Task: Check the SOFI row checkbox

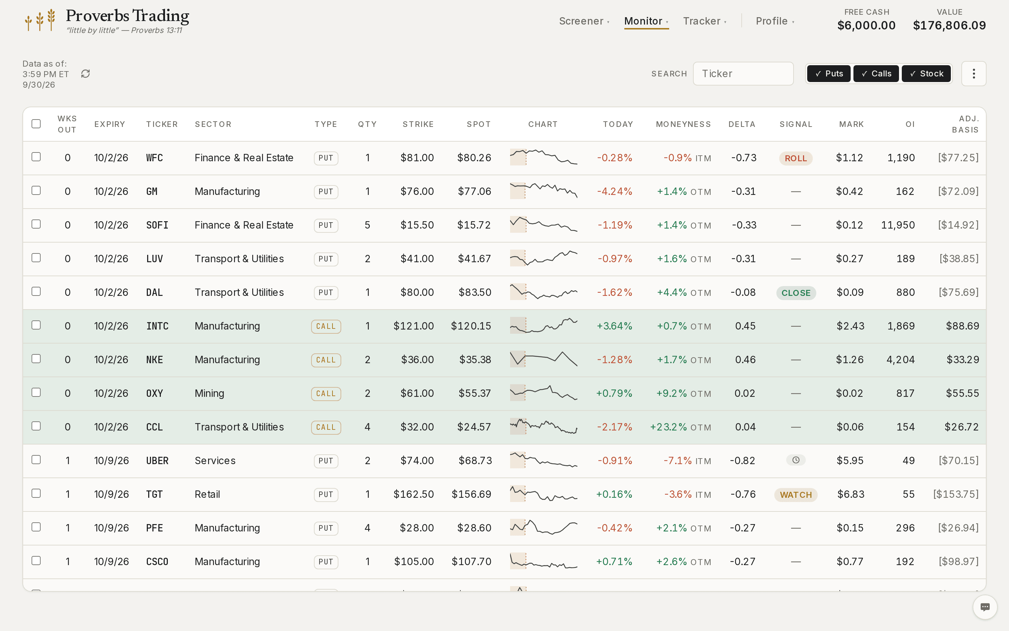Action: [x=36, y=224]
